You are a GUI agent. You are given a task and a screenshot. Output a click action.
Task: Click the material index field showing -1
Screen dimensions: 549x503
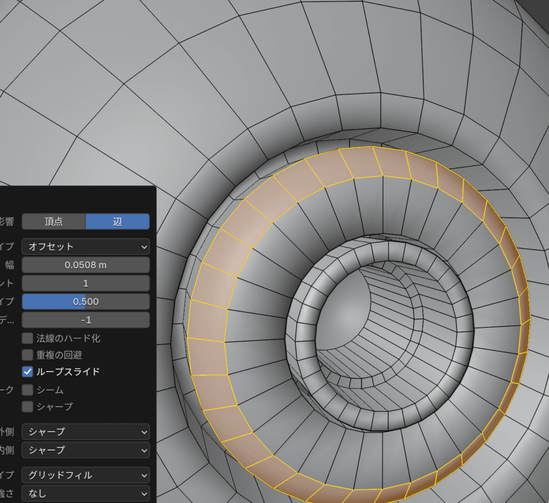(x=86, y=319)
